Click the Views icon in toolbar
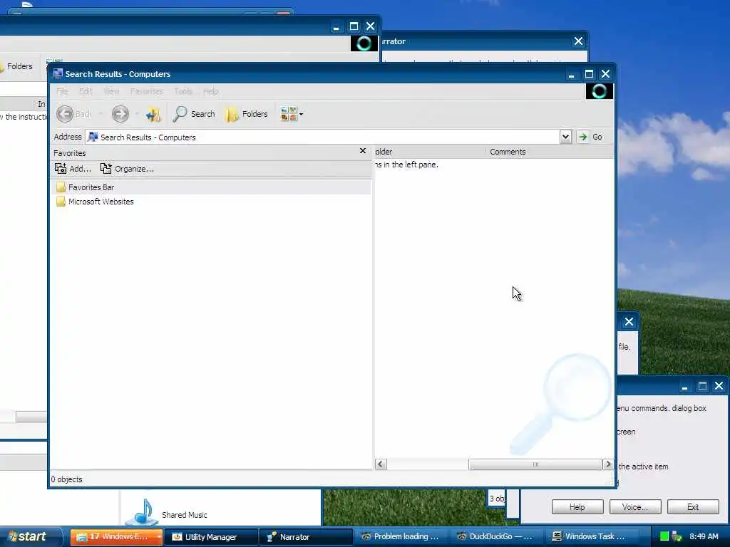This screenshot has height=547, width=730. [x=289, y=113]
